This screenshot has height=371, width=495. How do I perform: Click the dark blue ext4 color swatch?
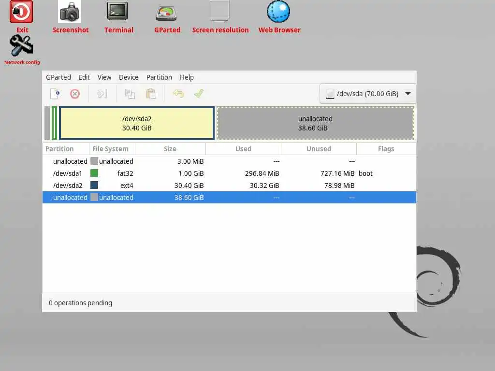(x=94, y=185)
